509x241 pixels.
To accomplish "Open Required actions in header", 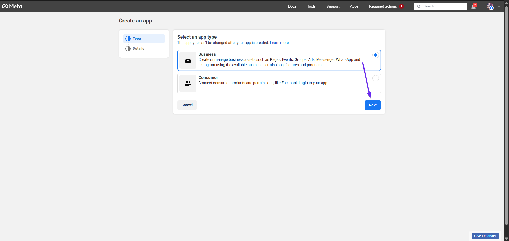I will 383,6.
